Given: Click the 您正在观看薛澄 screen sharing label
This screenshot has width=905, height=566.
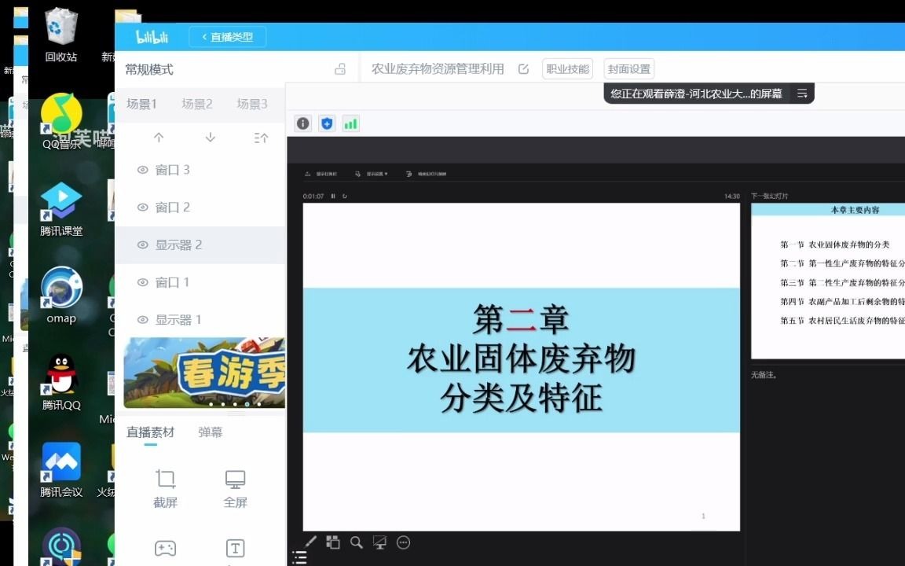Looking at the screenshot, I should 696,94.
